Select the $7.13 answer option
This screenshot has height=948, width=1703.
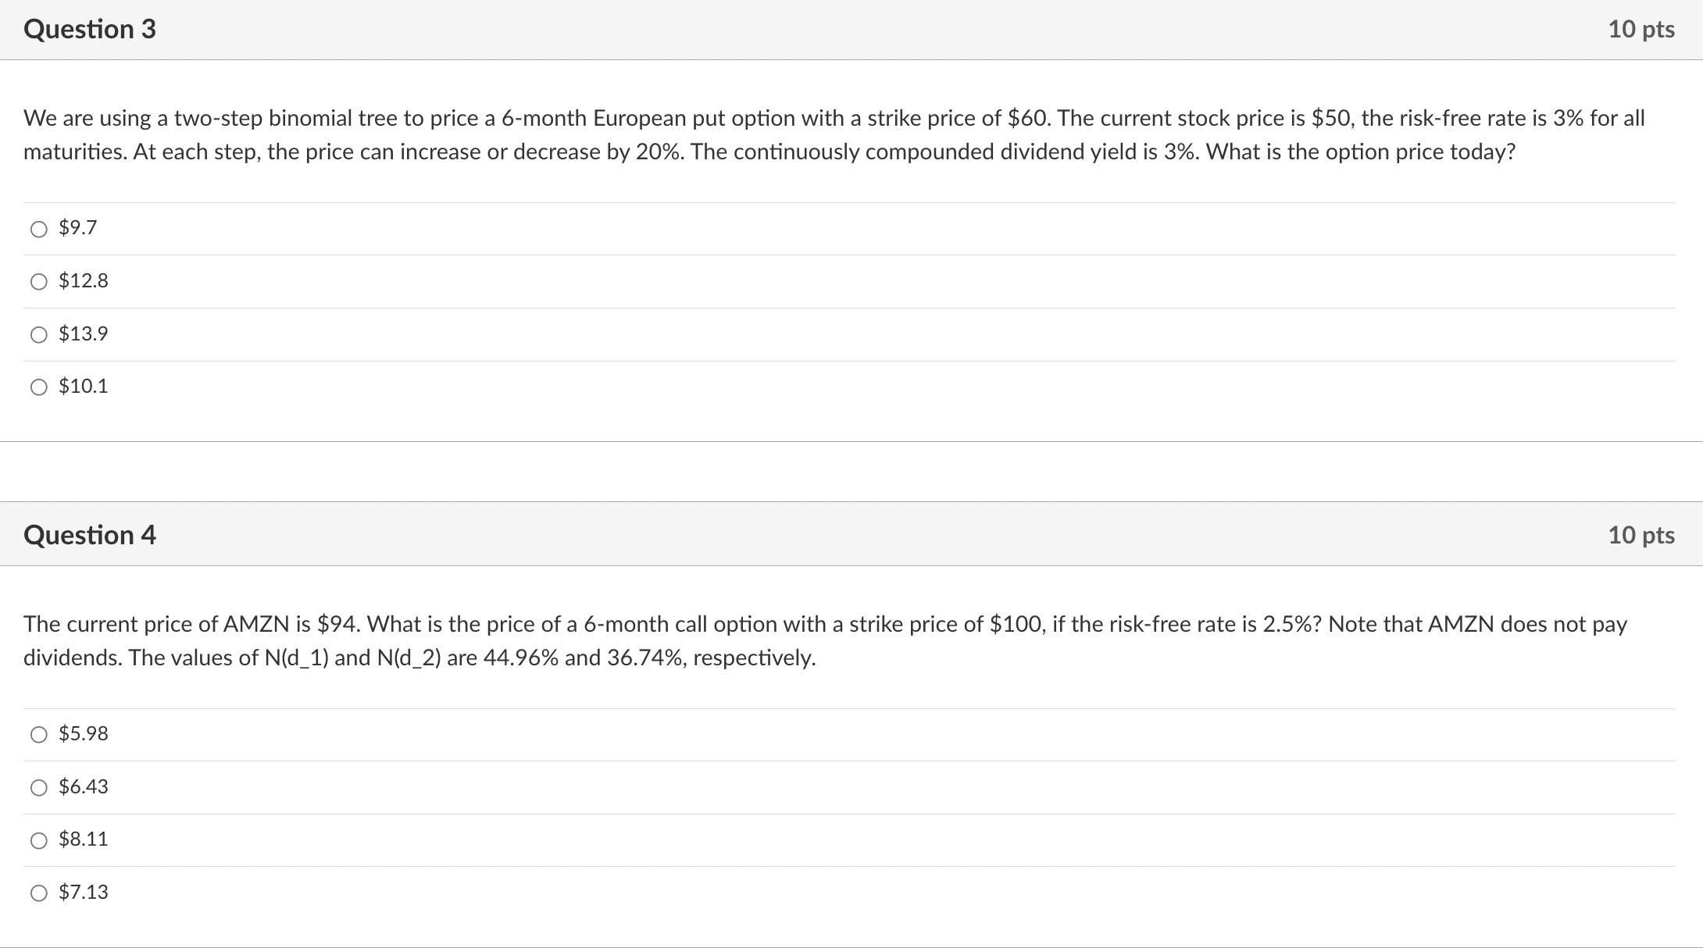(38, 893)
